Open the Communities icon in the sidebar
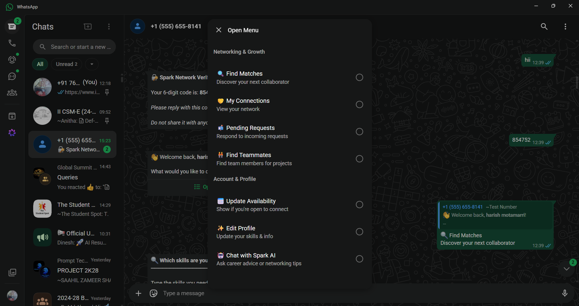This screenshot has height=306, width=579. tap(12, 93)
